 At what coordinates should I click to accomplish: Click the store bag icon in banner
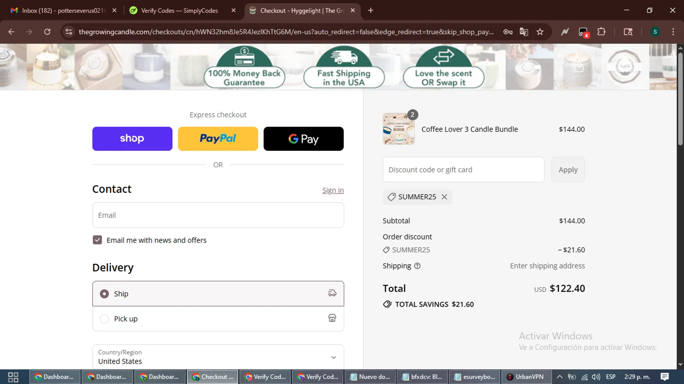coord(579,67)
